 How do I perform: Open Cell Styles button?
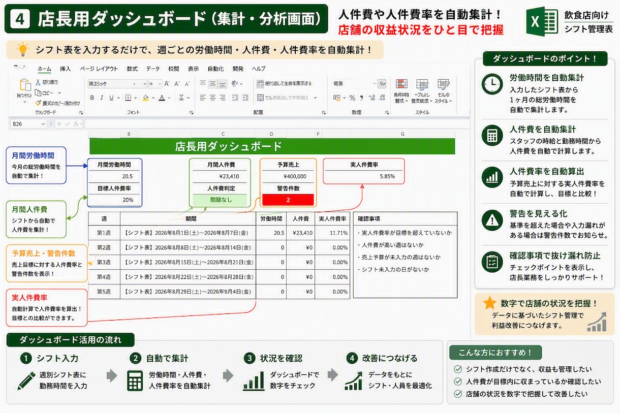pyautogui.click(x=442, y=91)
